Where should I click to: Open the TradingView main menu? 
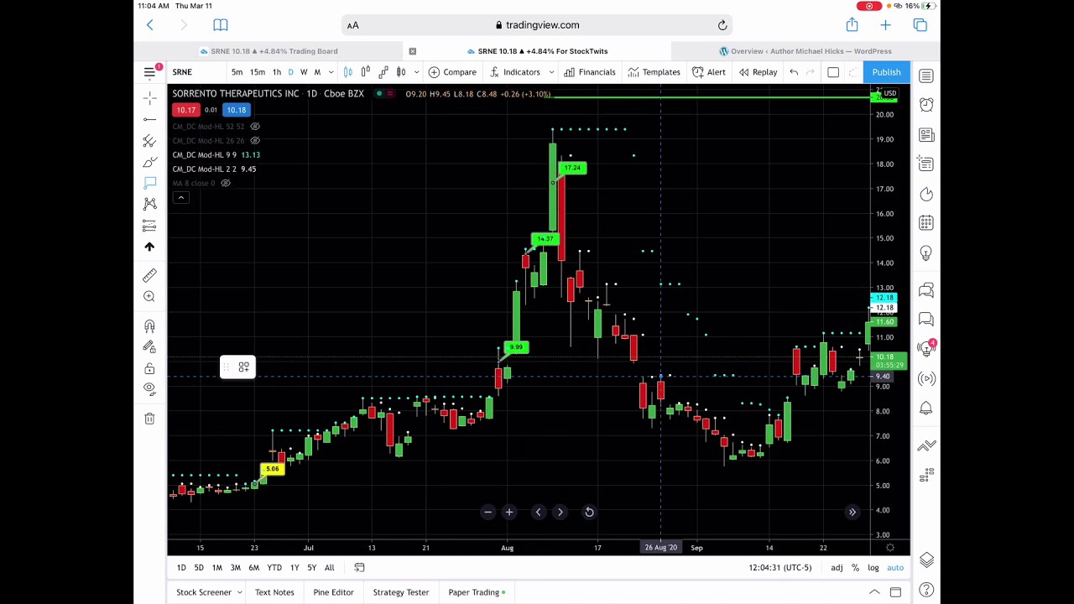[149, 72]
